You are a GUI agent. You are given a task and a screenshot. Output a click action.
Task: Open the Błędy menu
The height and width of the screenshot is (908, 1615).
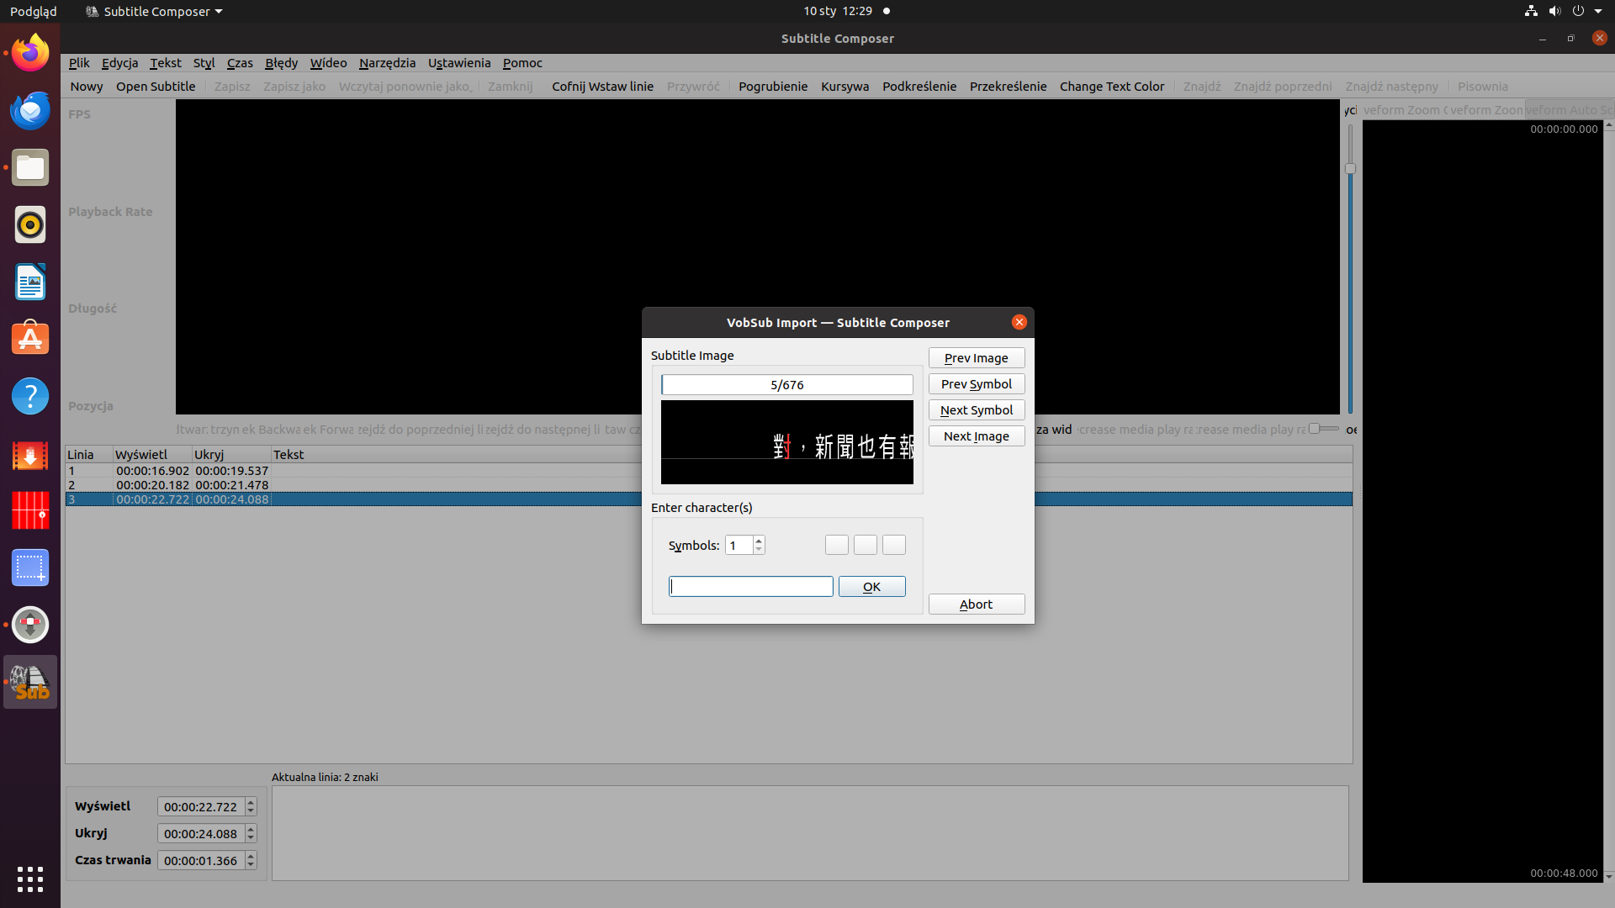281,63
